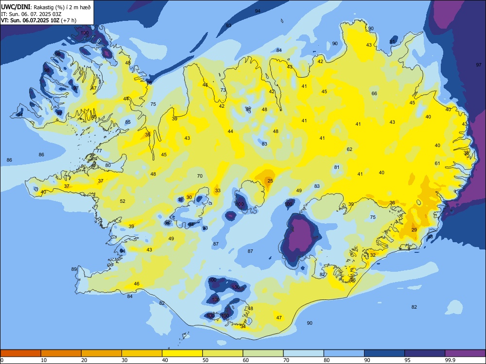Viewport: 486px width, 364px height.
Task: Click the pale blue 70–80 legend swatch
Action: tap(303, 353)
